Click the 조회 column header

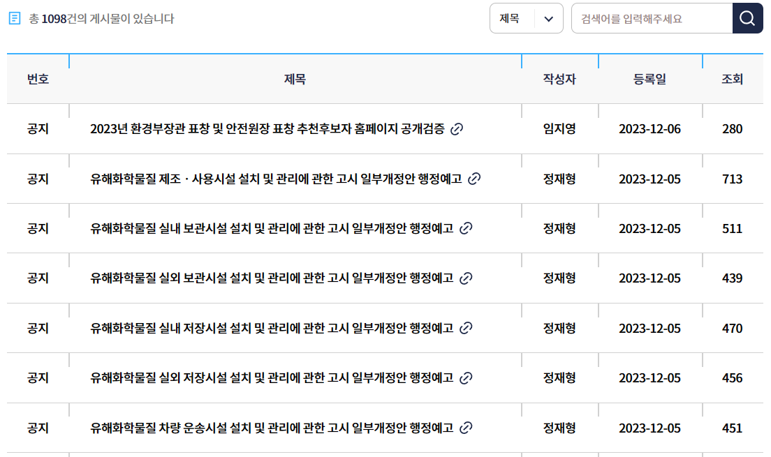732,79
